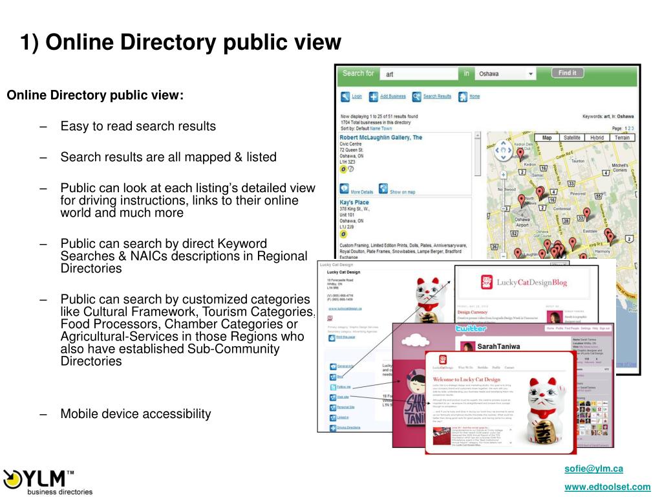Image resolution: width=662 pixels, height=497 pixels.
Task: Click the Personal Site icon
Action: (333, 408)
